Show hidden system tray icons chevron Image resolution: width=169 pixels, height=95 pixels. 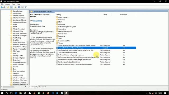click(x=147, y=93)
